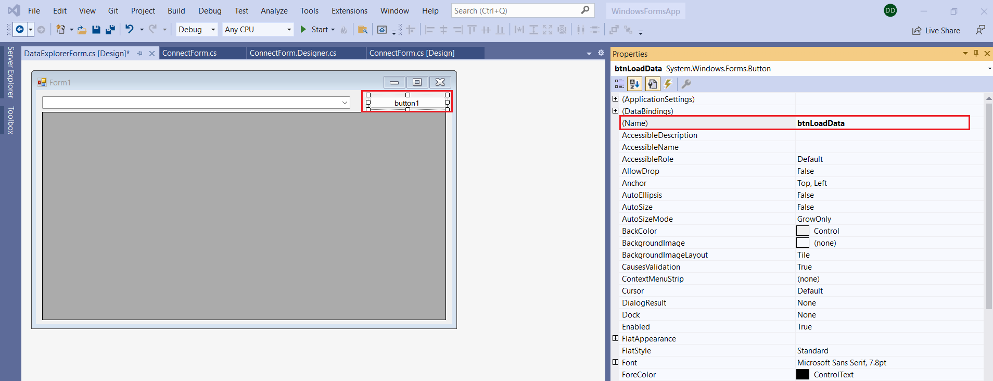Screen dimensions: 993x381
Task: Open the Extensions menu
Action: coord(349,11)
